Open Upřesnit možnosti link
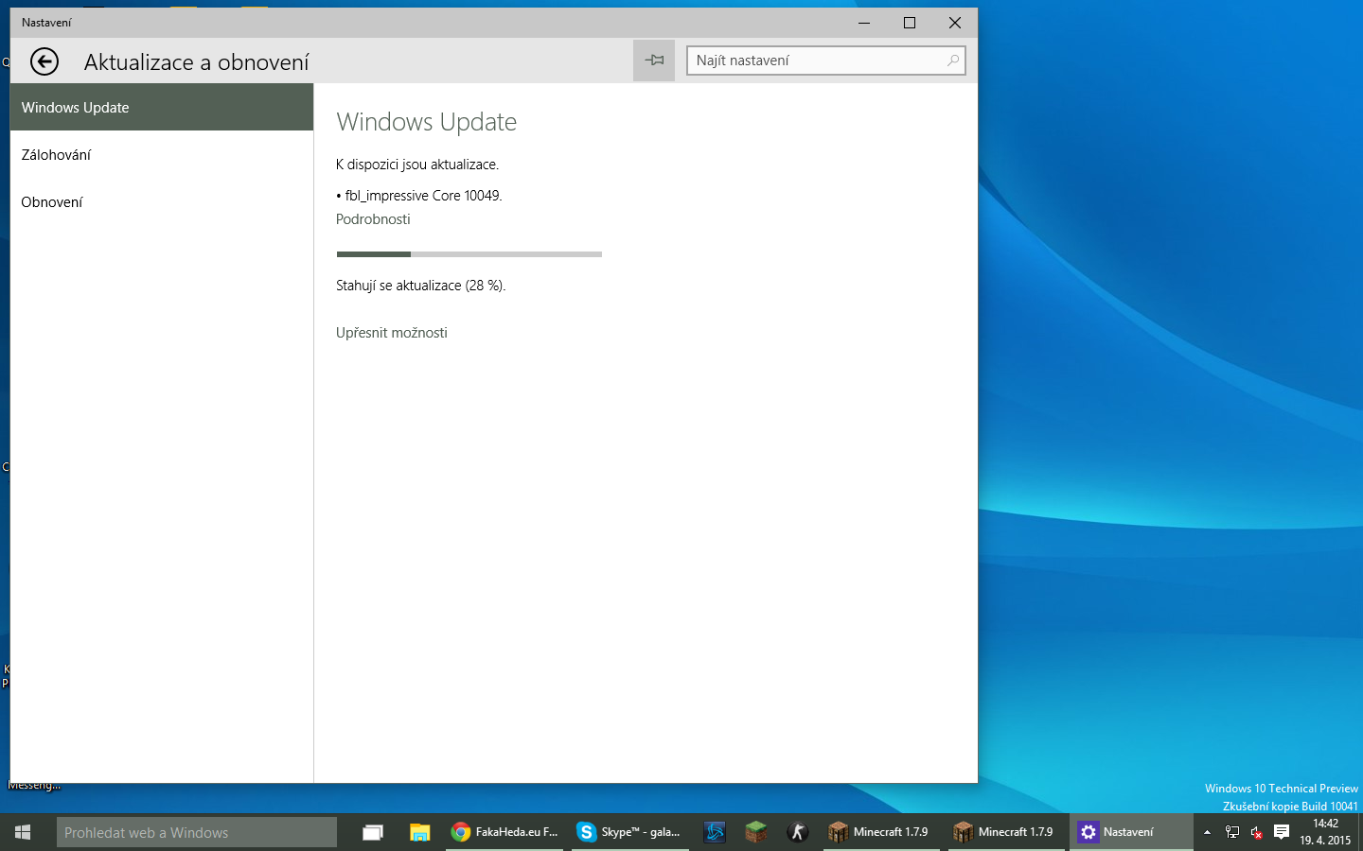Image resolution: width=1363 pixels, height=851 pixels. [x=392, y=333]
